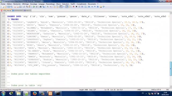This screenshot has width=172, height=96.
Task: Open the Encodage menu
Action: click(34, 4)
